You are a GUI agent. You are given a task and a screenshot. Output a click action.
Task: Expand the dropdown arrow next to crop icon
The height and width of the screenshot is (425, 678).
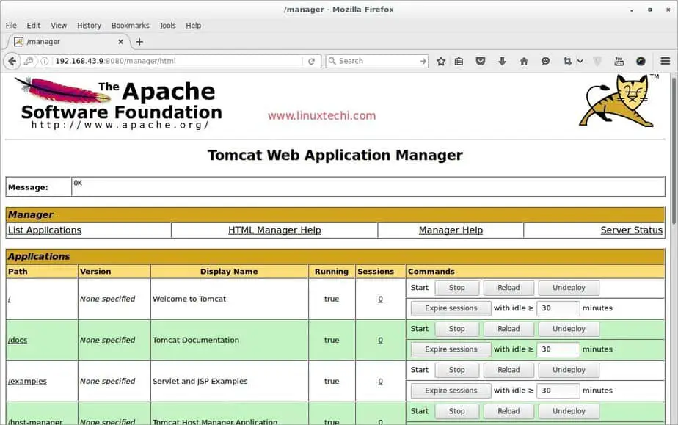[580, 62]
